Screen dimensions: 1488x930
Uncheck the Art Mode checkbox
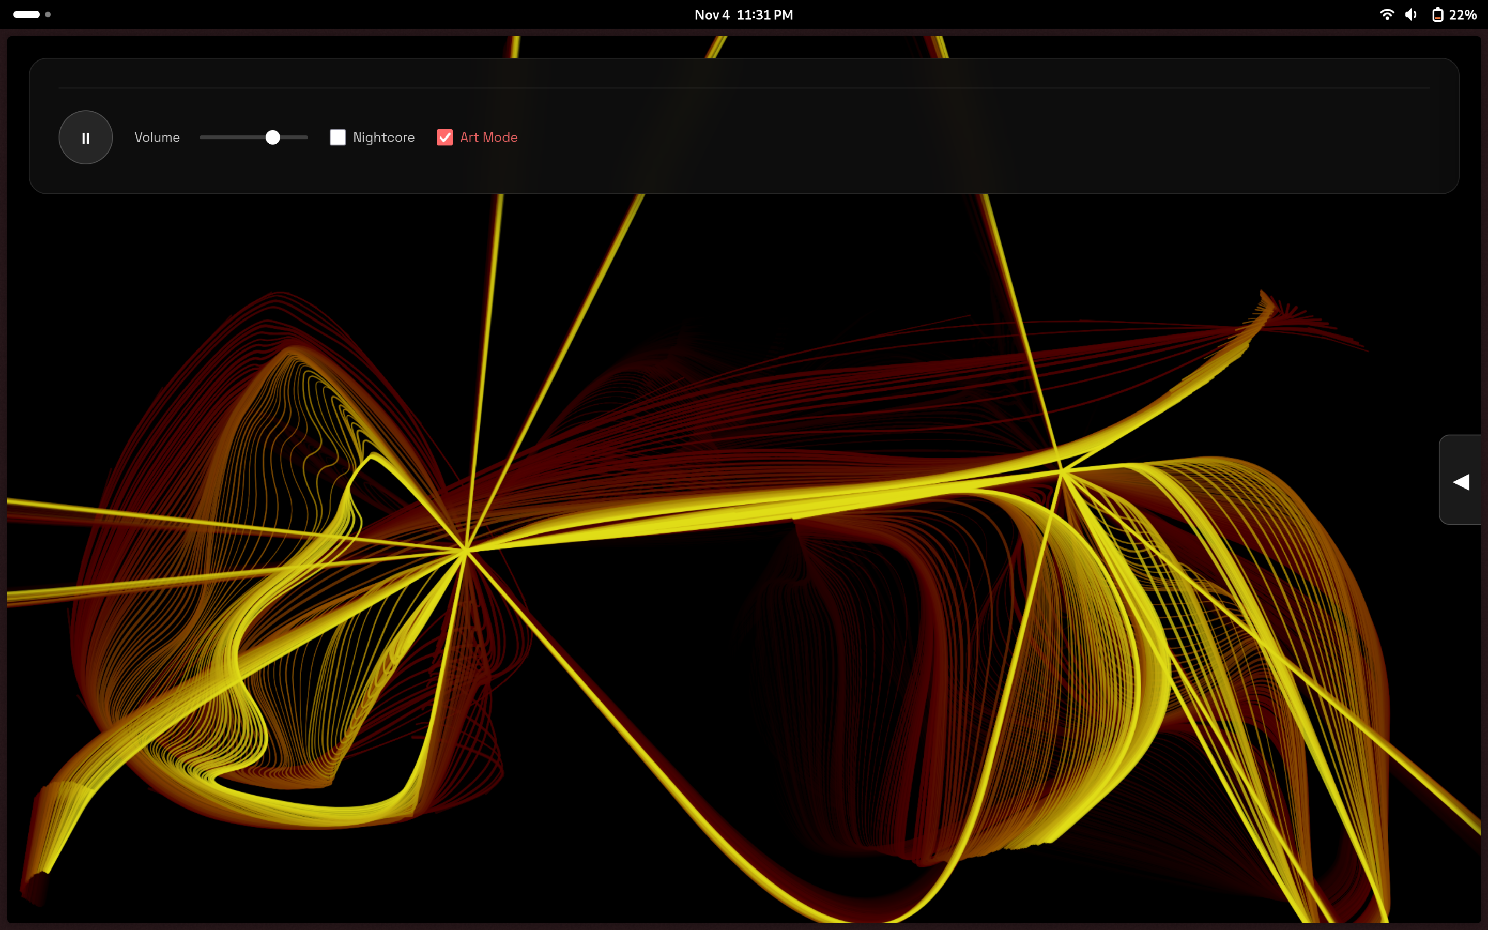click(x=444, y=137)
